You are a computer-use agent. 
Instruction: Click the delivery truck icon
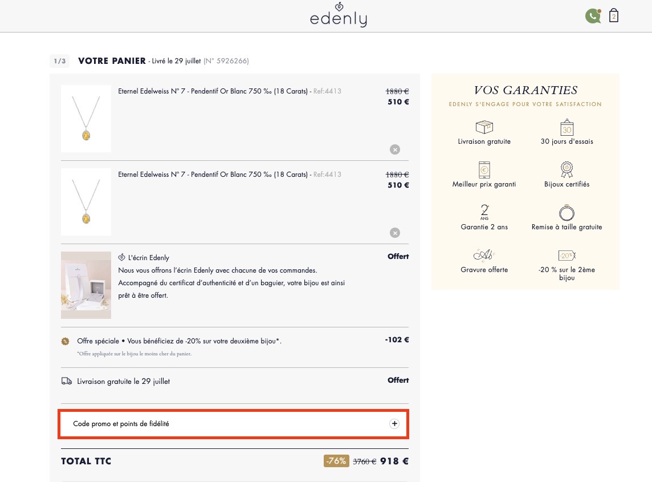pos(67,381)
